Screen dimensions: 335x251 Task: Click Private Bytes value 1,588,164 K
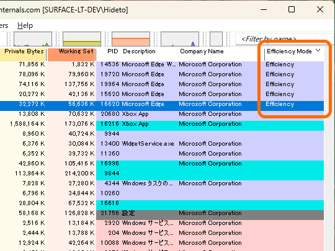[x=27, y=124]
